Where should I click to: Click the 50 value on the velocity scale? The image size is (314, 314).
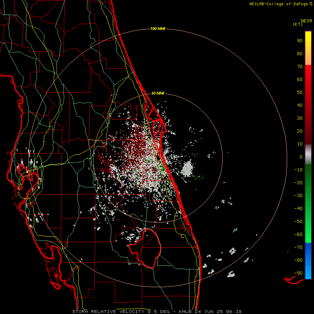tap(300, 92)
